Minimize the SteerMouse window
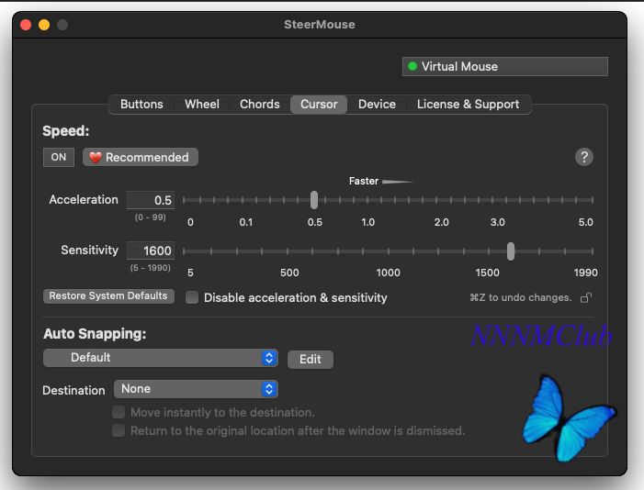 pyautogui.click(x=44, y=25)
